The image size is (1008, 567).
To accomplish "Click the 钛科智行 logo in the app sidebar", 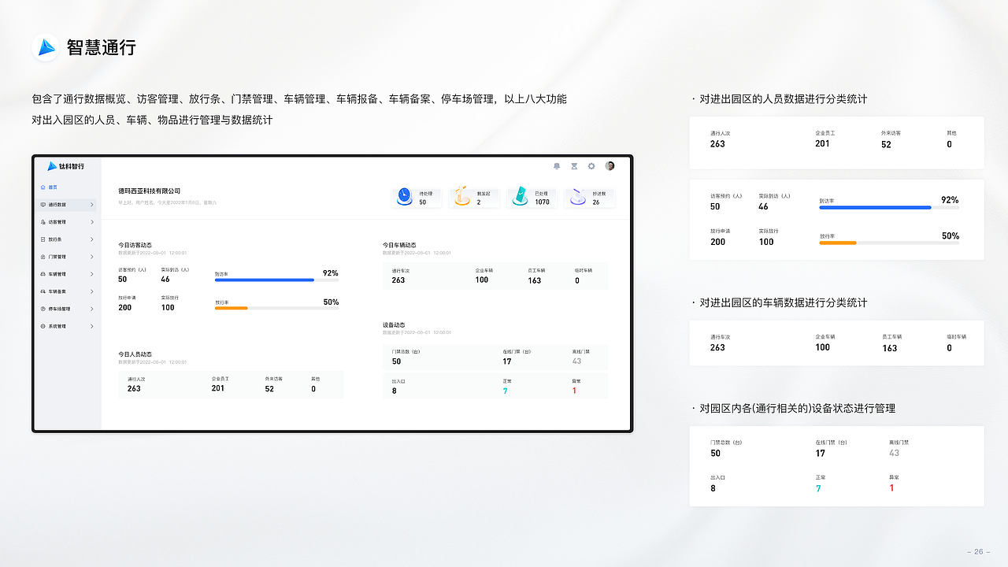I will click(x=65, y=166).
